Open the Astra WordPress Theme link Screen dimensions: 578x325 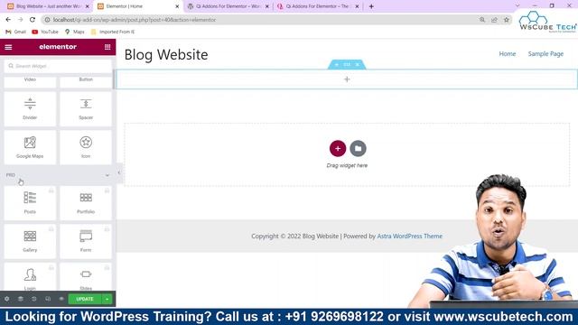[x=409, y=237]
